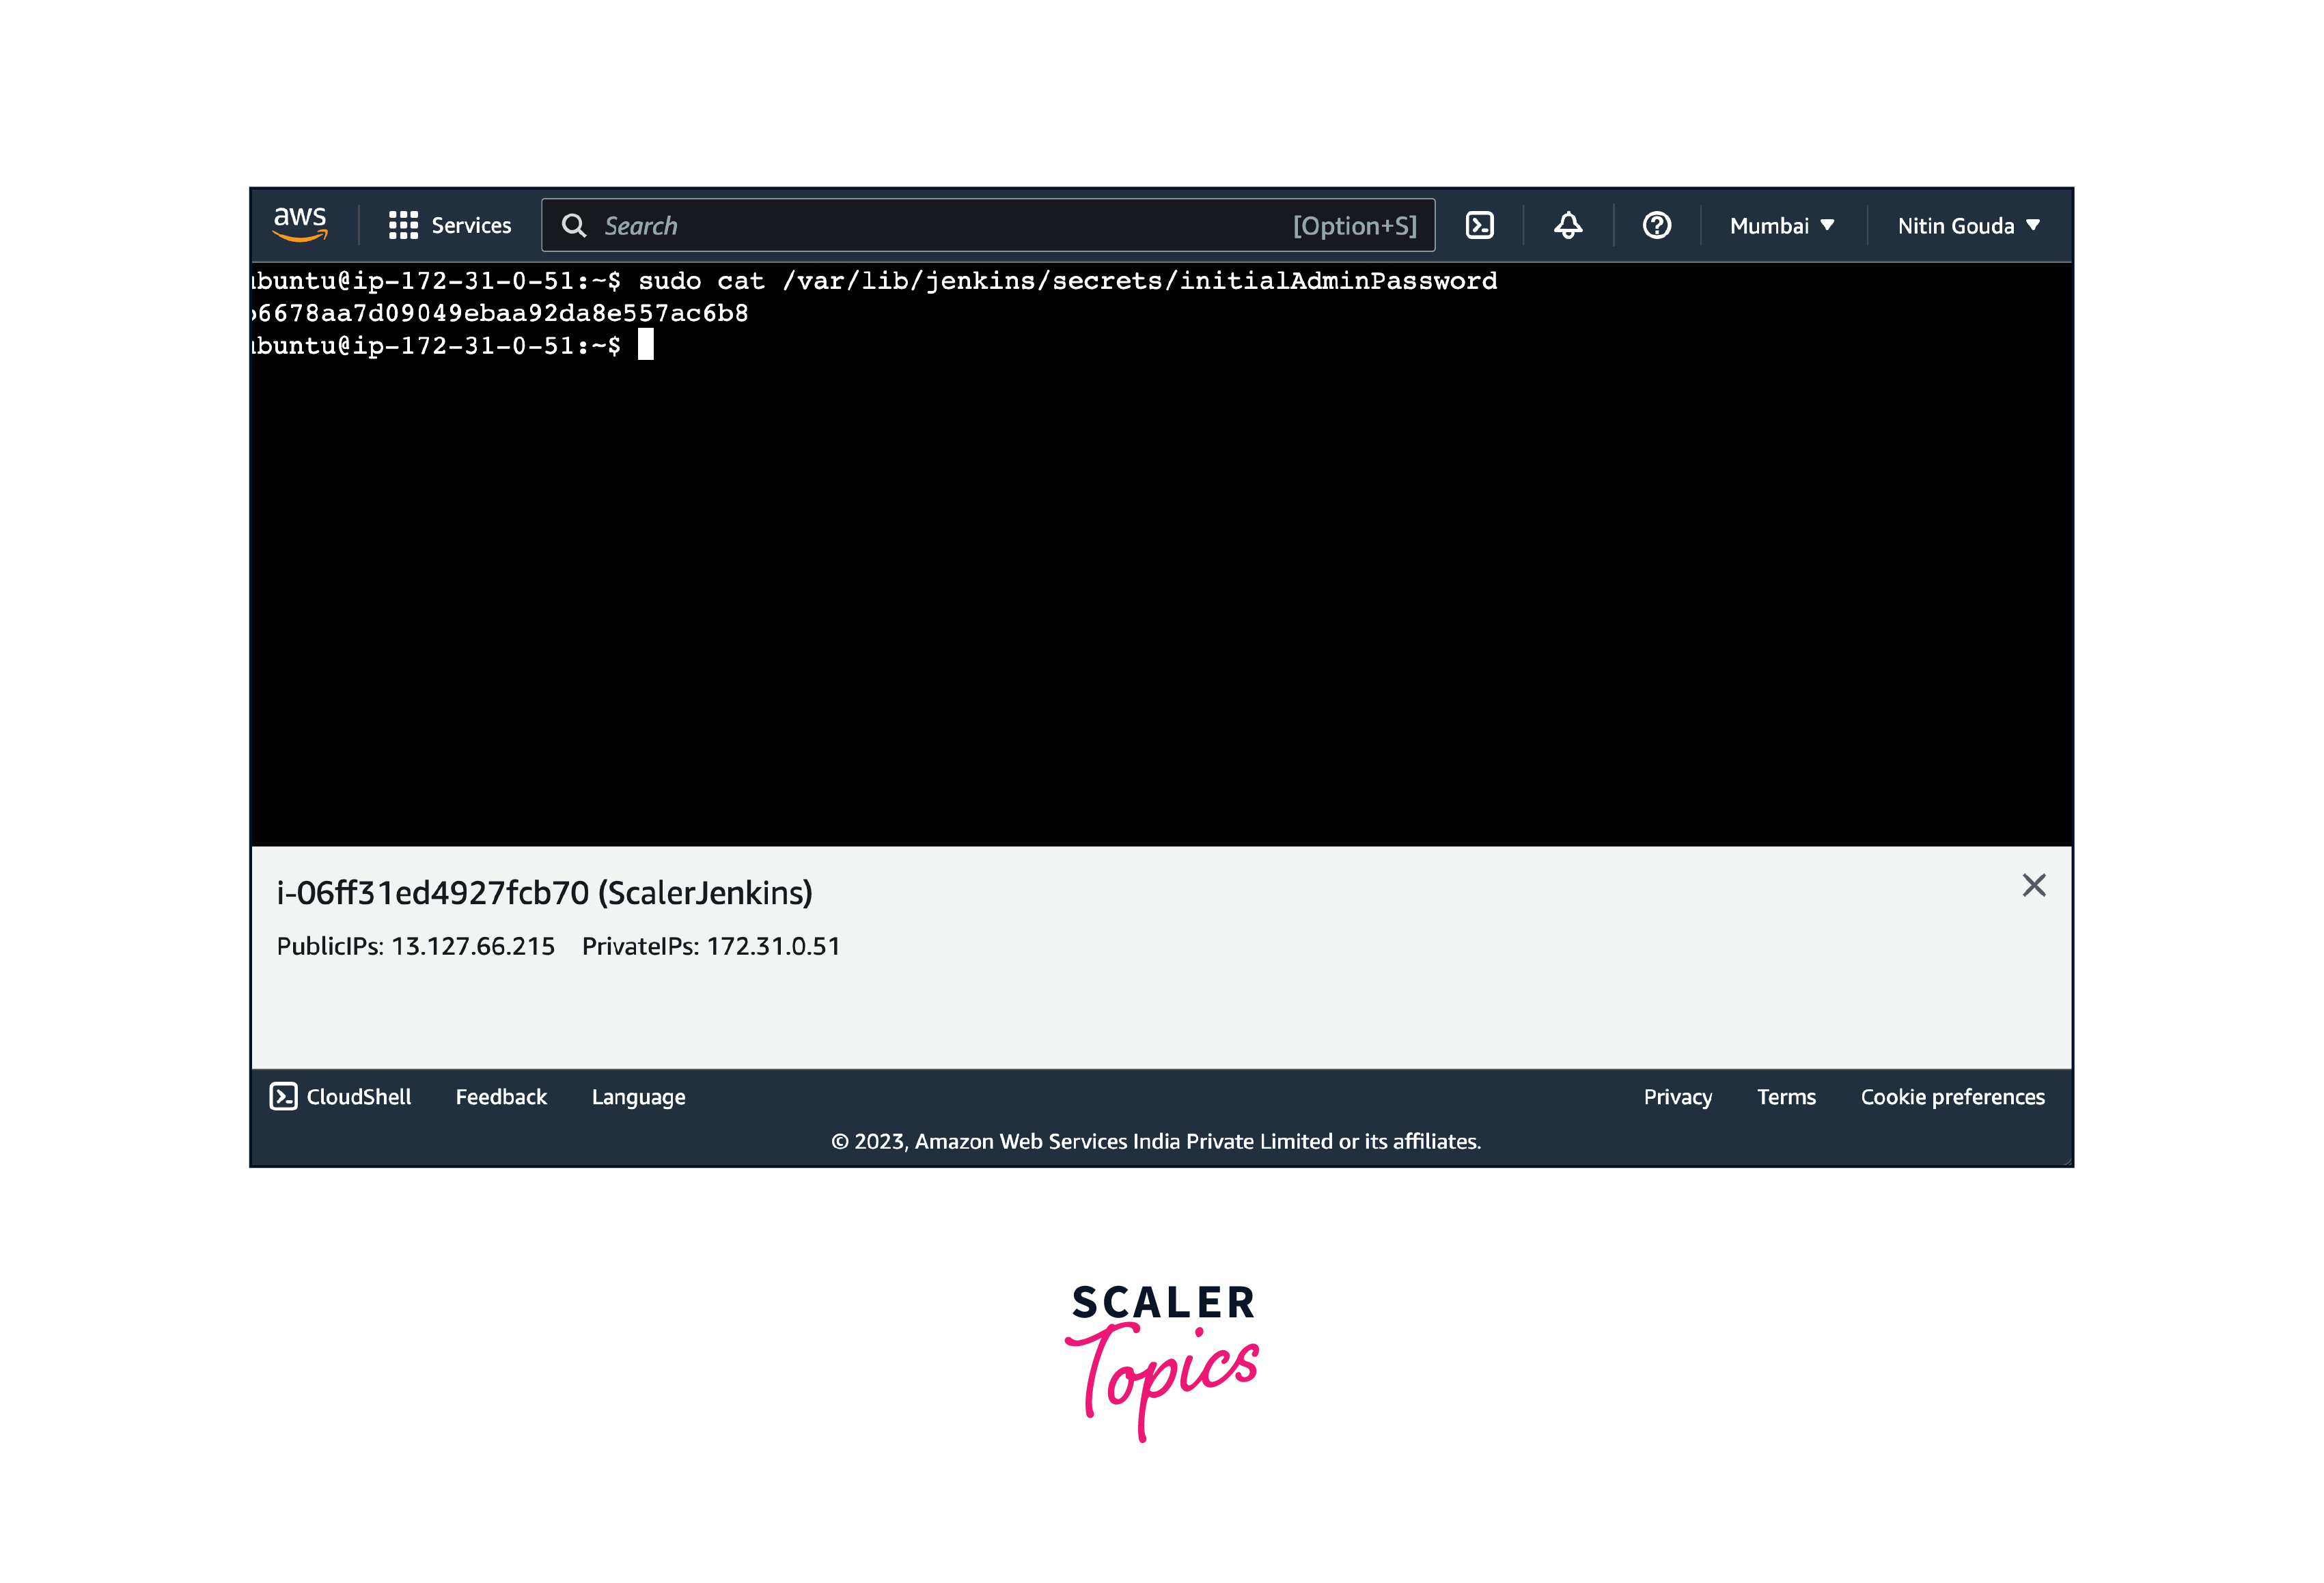Click inside the terminal at the cursor prompt
The height and width of the screenshot is (1583, 2324).
tap(646, 345)
